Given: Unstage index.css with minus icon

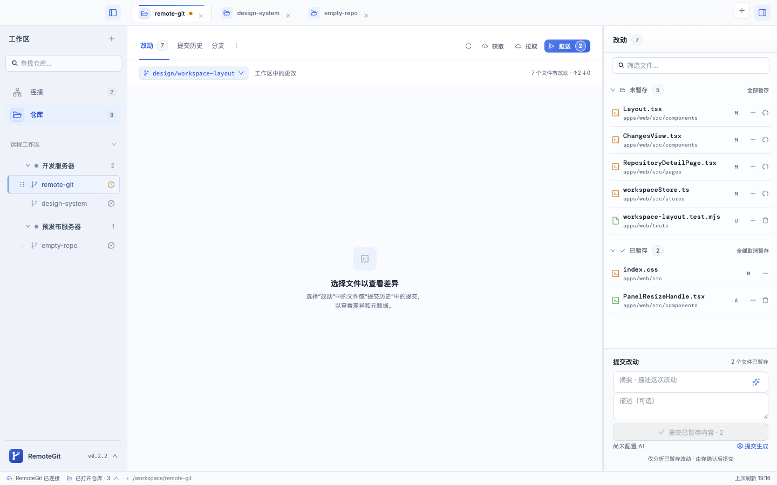Looking at the screenshot, I should click(765, 273).
